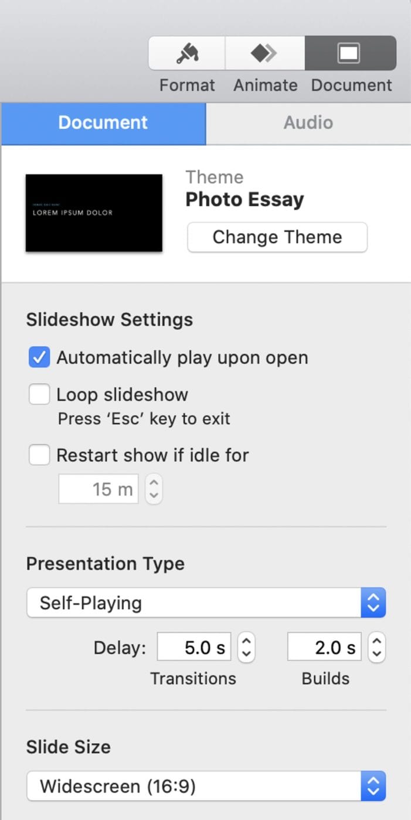
Task: Click the Document inspector toolbar icon
Action: click(x=350, y=53)
